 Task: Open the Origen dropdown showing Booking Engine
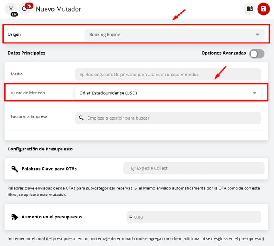pos(167,35)
